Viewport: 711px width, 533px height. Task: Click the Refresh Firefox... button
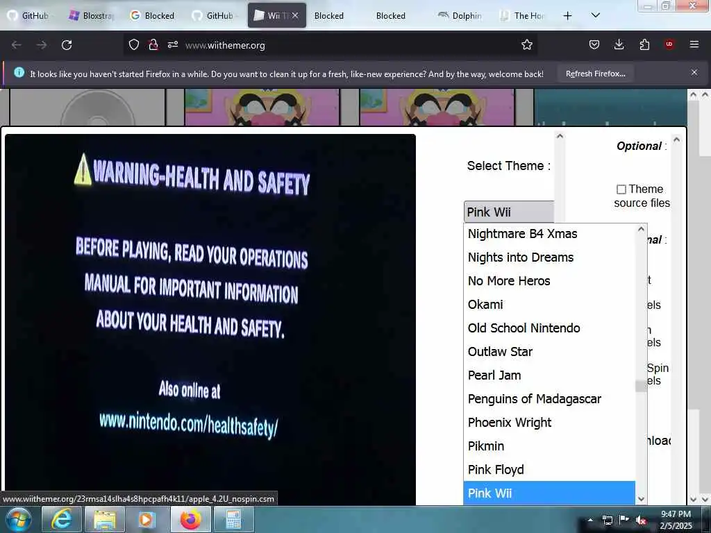595,74
